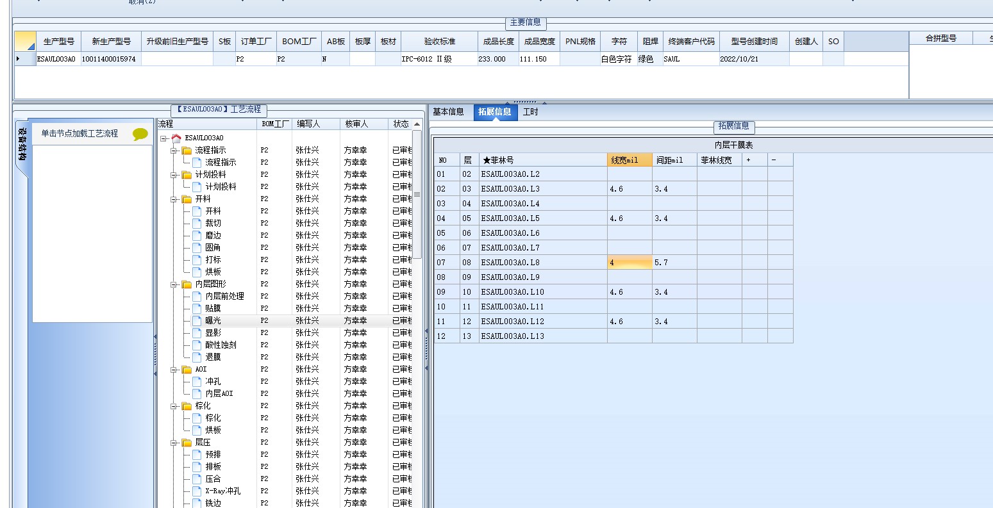Image resolution: width=993 pixels, height=508 pixels.
Task: Click the 打标 document icon
Action: point(197,259)
